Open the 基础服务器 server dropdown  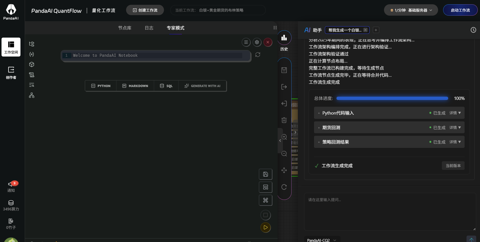(411, 10)
